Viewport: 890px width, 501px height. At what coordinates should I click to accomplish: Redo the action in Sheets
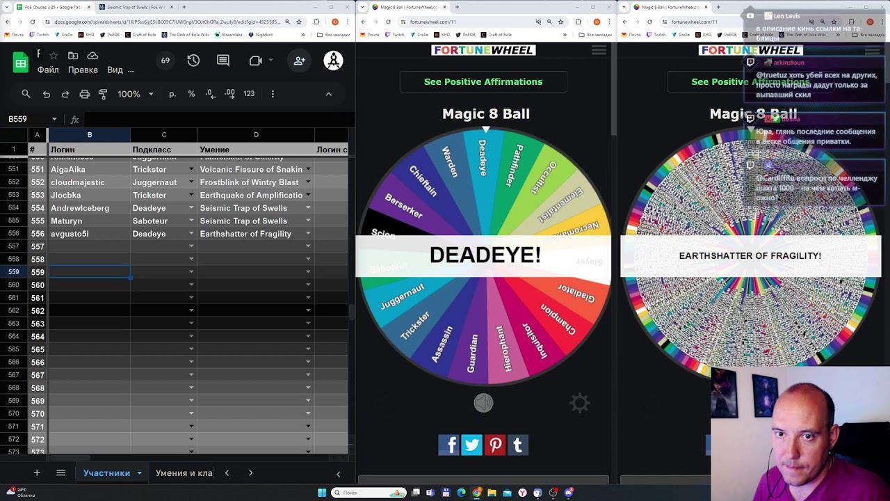click(x=65, y=94)
